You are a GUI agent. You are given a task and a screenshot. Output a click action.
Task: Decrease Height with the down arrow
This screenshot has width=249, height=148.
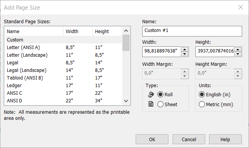coord(238,54)
